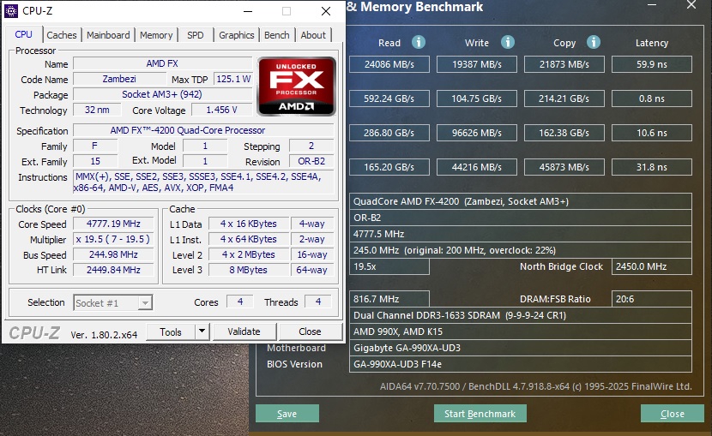Click the Revision value OR-B2 in CPU-Z

pos(311,161)
